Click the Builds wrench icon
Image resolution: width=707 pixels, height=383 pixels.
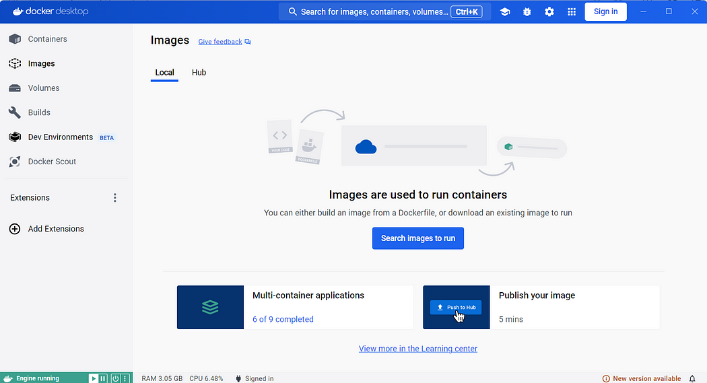tap(15, 112)
